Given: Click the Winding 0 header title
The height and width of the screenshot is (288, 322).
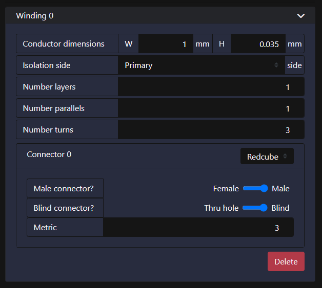Looking at the screenshot, I should coord(35,16).
